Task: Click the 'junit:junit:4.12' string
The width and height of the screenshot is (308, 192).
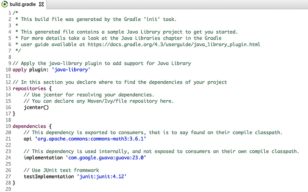Action: pyautogui.click(x=101, y=176)
